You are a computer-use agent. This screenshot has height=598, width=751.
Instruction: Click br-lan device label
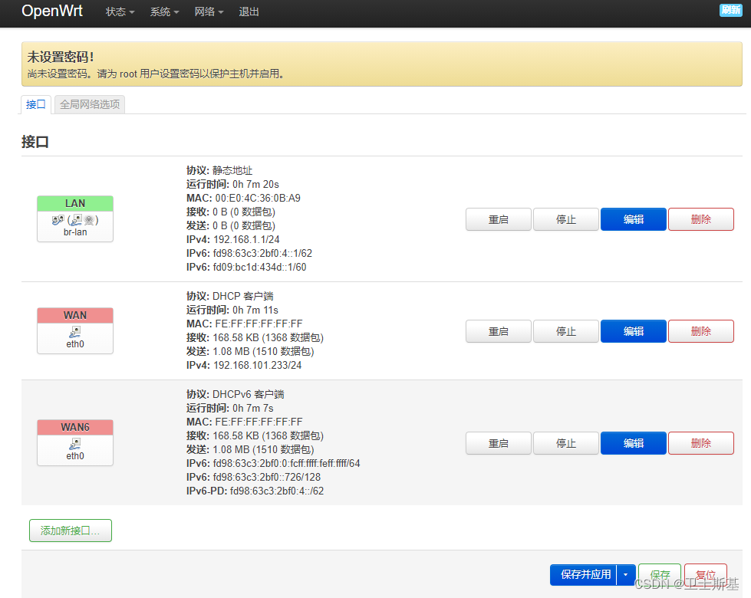click(75, 232)
